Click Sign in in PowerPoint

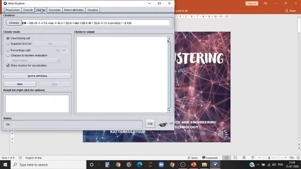(252, 3)
